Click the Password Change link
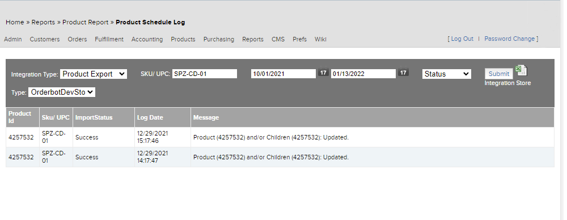This screenshot has height=220, width=567. tap(510, 39)
